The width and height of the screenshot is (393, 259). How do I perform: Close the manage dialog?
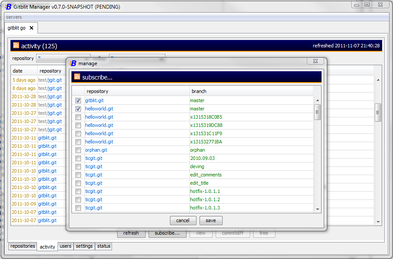pos(315,61)
